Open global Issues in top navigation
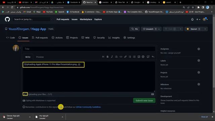Image resolution: width=215 pixels, height=121 pixels. coord(75,19)
